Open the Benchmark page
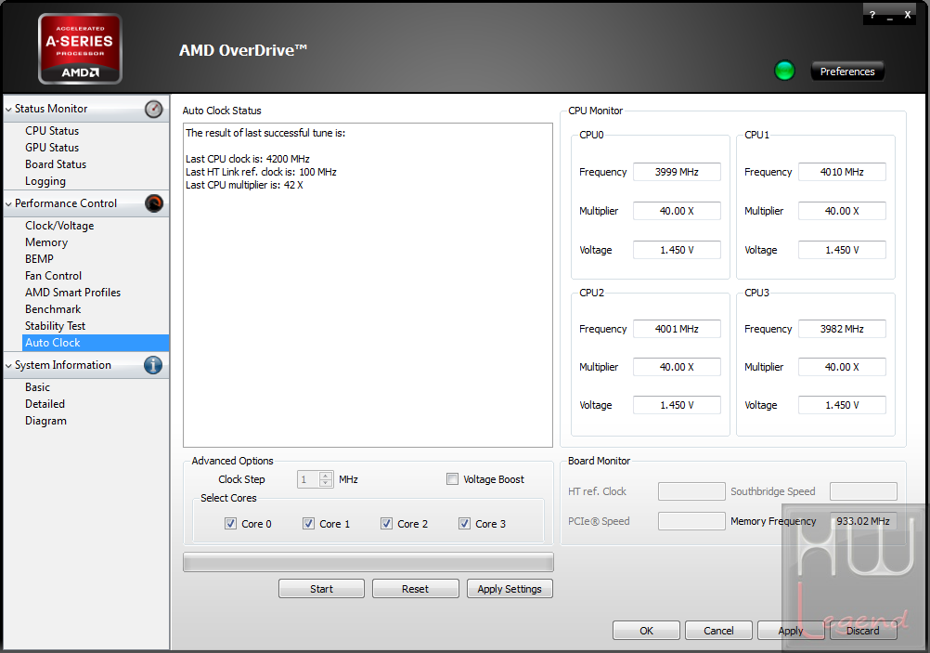The width and height of the screenshot is (930, 653). point(53,308)
